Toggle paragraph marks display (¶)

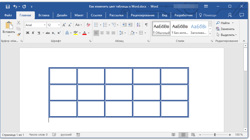pyautogui.click(x=146, y=25)
